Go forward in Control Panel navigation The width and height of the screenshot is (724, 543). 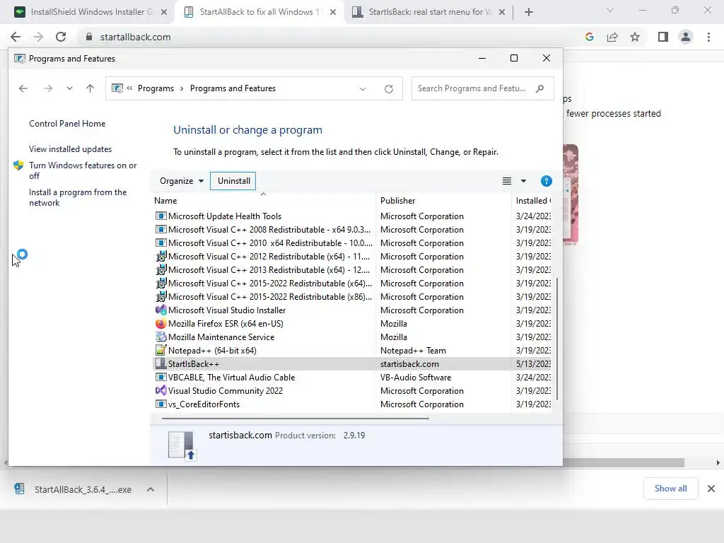click(48, 88)
